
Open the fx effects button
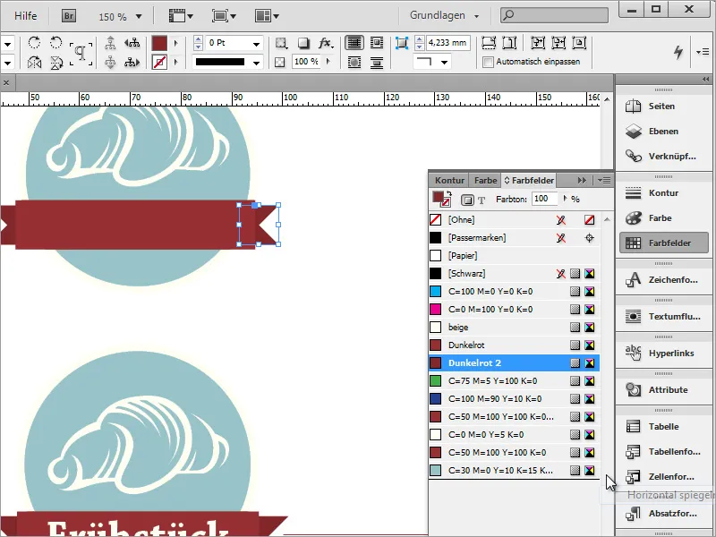tap(325, 43)
